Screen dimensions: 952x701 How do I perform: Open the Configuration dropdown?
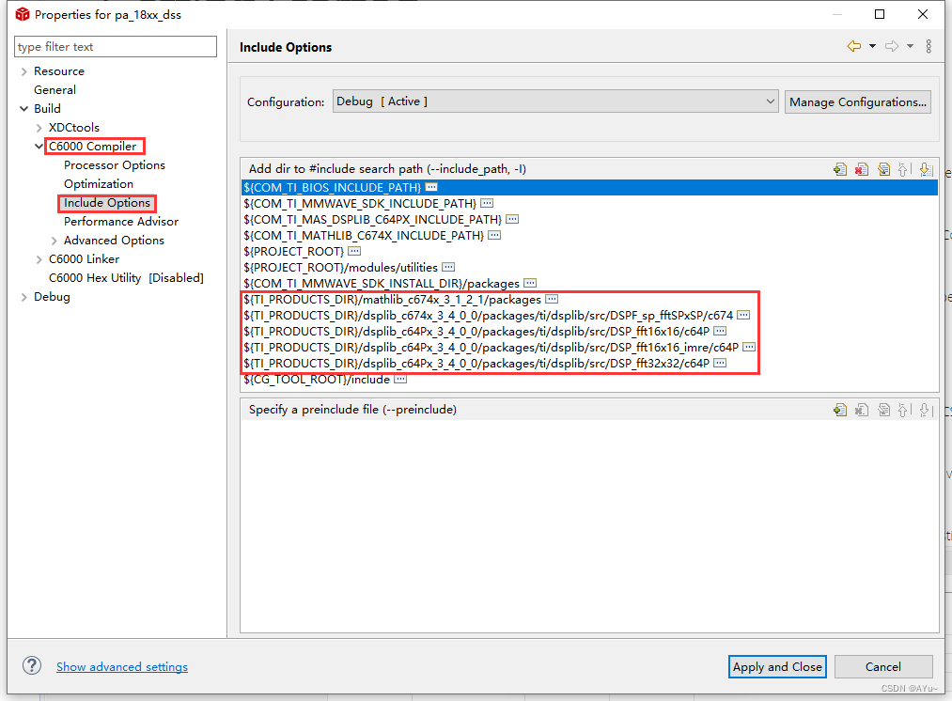point(554,101)
